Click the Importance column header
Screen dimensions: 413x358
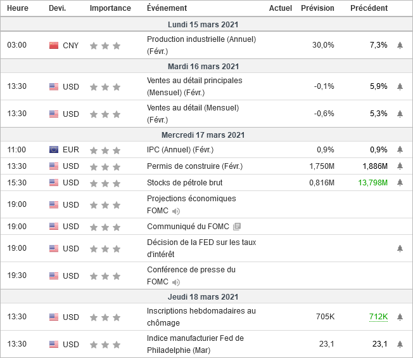click(110, 8)
